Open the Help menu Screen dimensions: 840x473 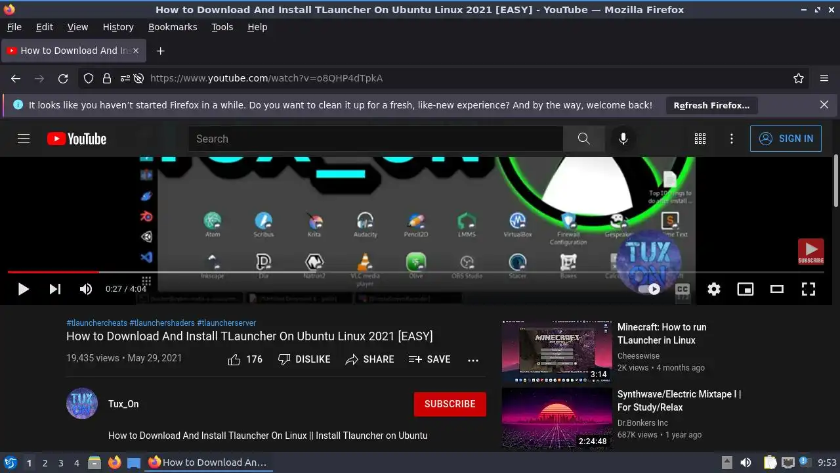tap(257, 27)
